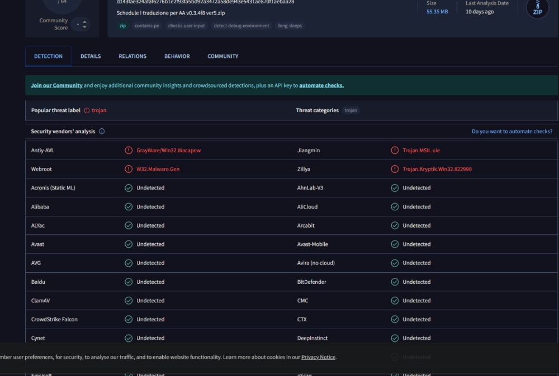The image size is (559, 376).
Task: Follow the Join our Community link
Action: pyautogui.click(x=56, y=85)
